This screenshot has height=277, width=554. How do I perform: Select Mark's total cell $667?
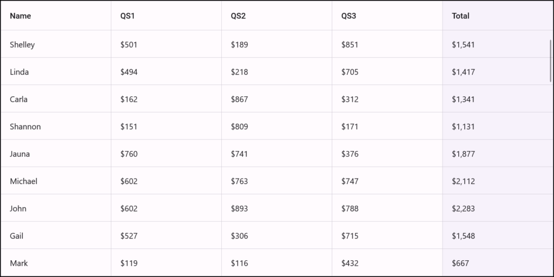pos(460,263)
